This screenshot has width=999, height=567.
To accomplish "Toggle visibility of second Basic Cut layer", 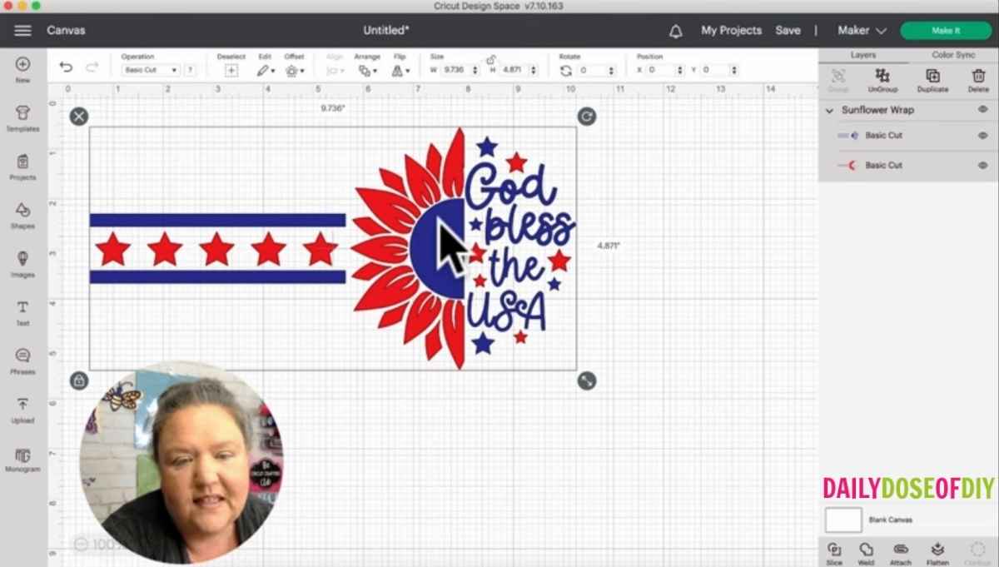I will click(x=982, y=165).
